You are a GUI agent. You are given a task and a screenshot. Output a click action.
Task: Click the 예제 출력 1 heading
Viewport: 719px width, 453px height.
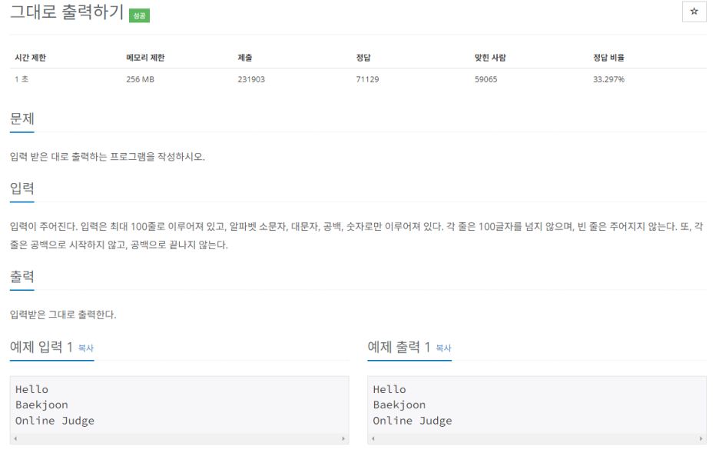(399, 347)
